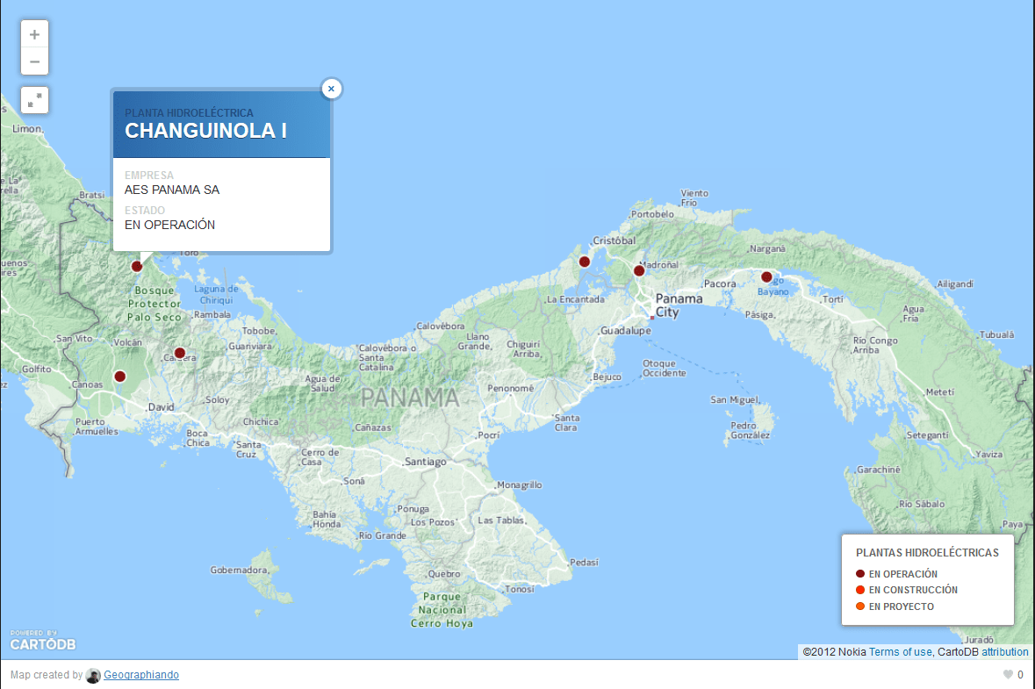Image resolution: width=1035 pixels, height=689 pixels.
Task: Click the Gobernadora island label
Action: (x=239, y=570)
